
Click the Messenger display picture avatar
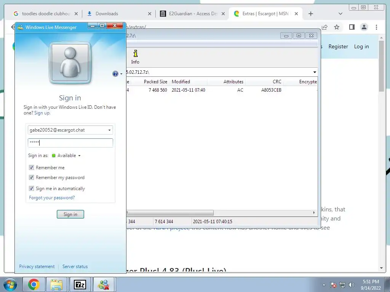[70, 63]
